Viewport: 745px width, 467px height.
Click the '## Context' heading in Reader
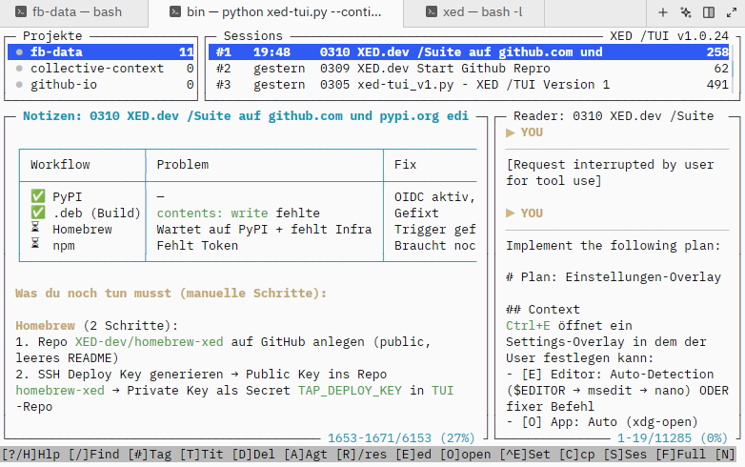[x=543, y=310]
